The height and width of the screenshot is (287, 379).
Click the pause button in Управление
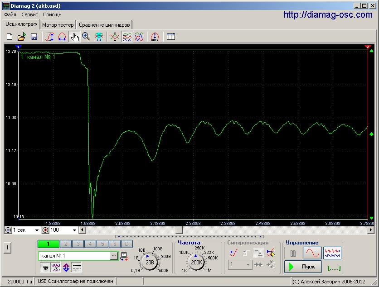click(x=293, y=254)
